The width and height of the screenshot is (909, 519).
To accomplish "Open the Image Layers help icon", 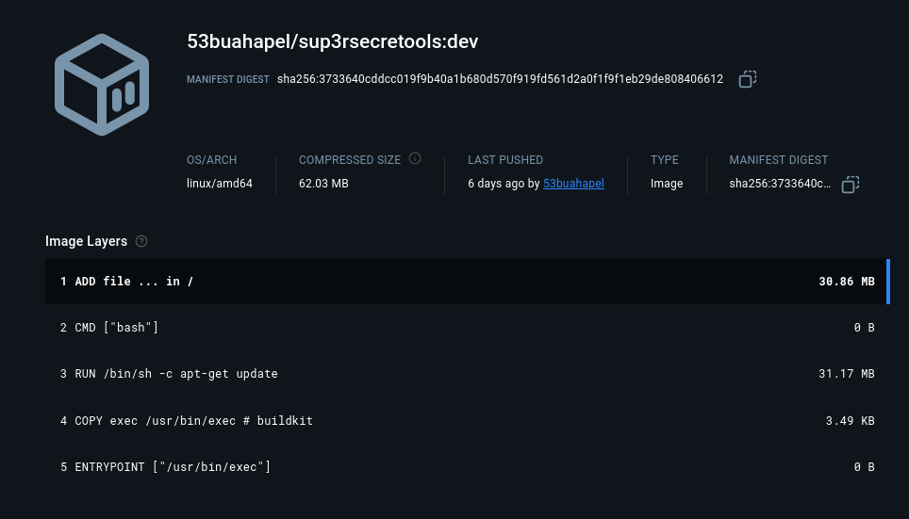I will pyautogui.click(x=141, y=241).
